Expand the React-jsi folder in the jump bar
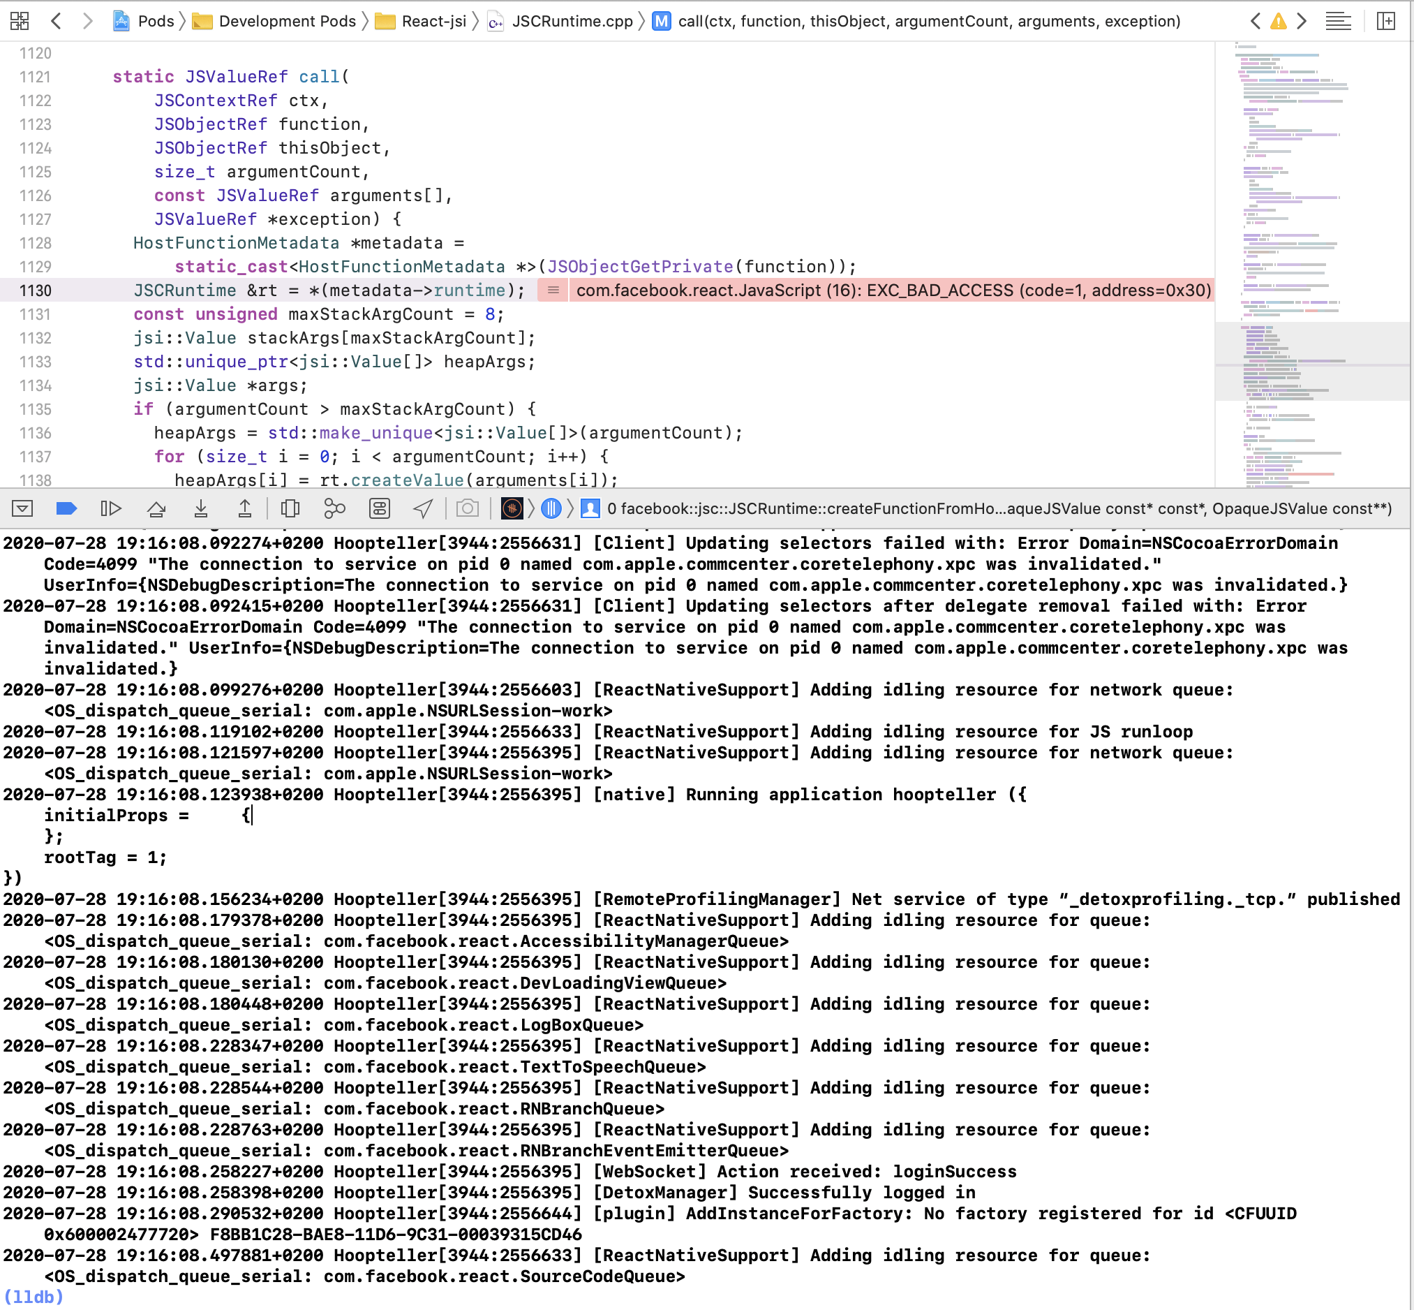Image resolution: width=1414 pixels, height=1310 pixels. pyautogui.click(x=436, y=21)
